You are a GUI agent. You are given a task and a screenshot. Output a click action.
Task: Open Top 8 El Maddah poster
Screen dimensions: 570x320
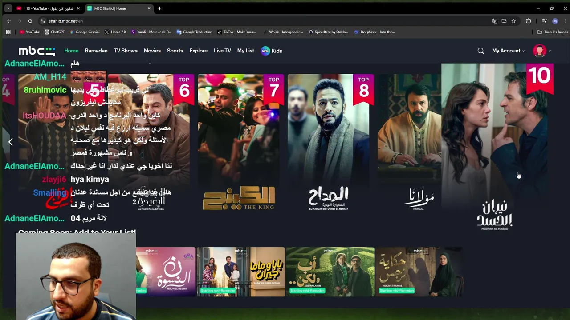click(330, 143)
